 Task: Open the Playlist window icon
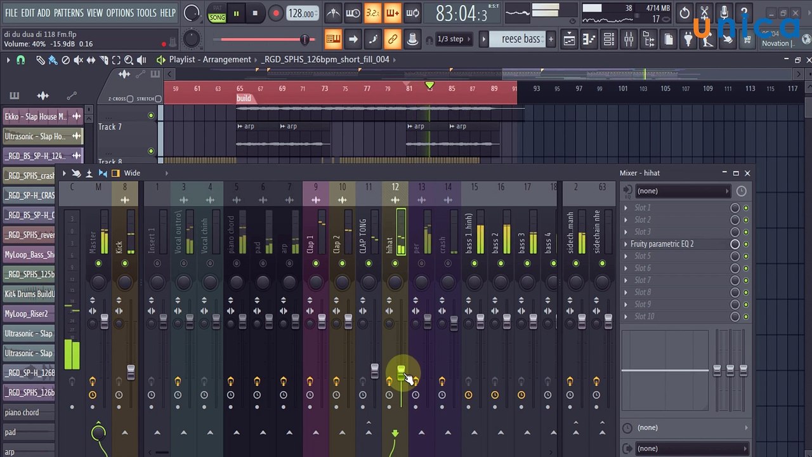569,39
